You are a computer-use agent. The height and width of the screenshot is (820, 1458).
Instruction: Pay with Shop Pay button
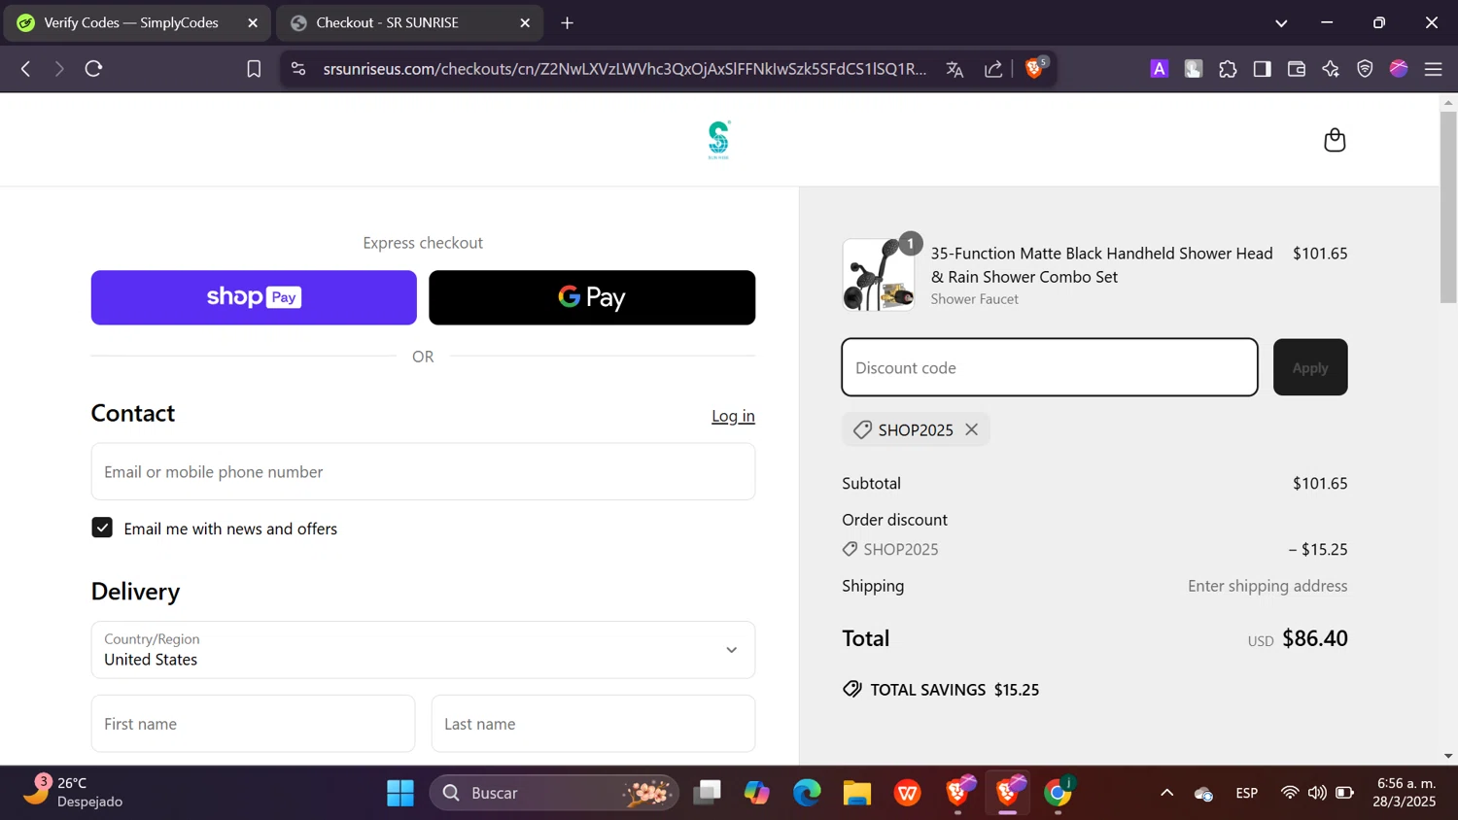(x=254, y=297)
